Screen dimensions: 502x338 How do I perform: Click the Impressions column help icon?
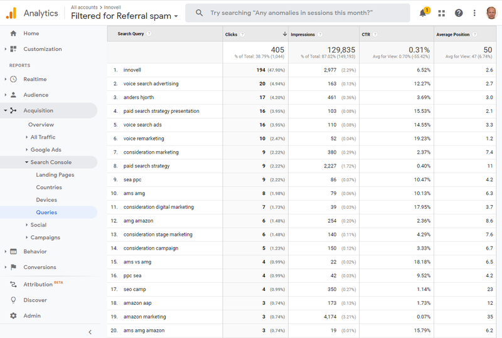[x=320, y=34]
